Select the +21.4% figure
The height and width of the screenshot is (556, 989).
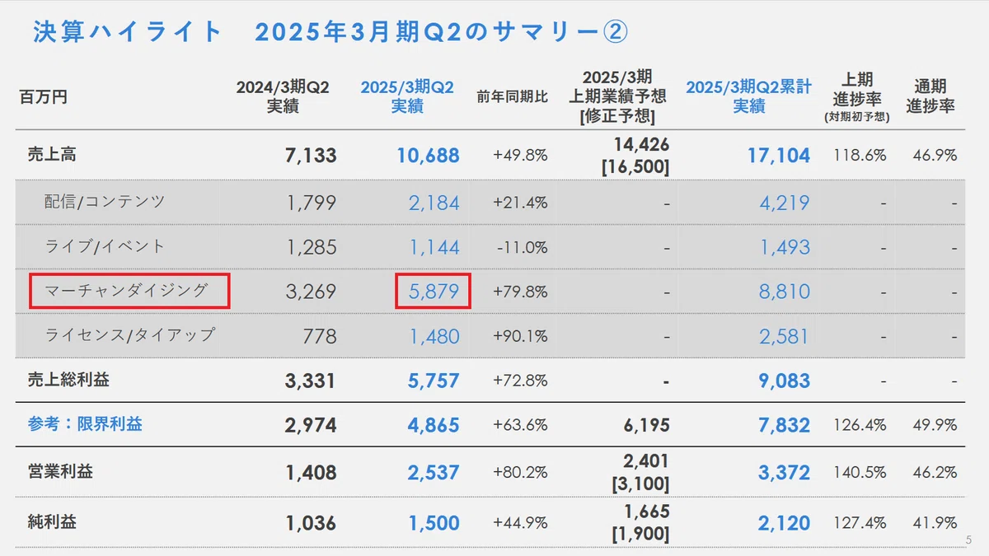520,203
